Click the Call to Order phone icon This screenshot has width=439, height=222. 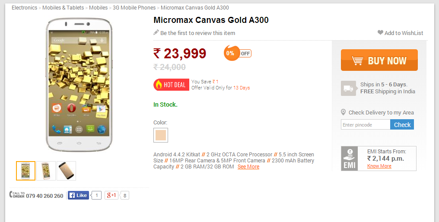click(x=17, y=195)
